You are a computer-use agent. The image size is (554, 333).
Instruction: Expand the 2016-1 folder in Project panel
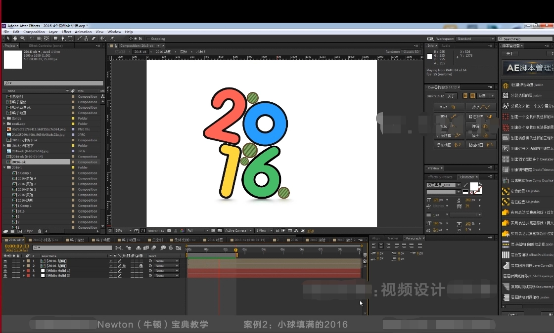point(3,167)
